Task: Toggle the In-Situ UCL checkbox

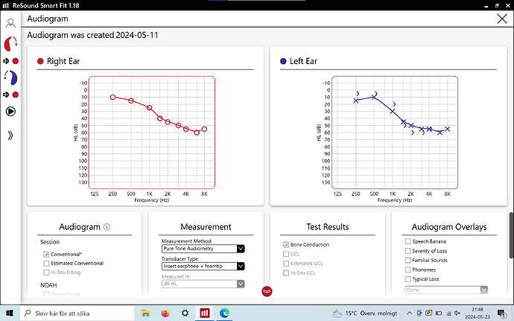Action: point(286,273)
